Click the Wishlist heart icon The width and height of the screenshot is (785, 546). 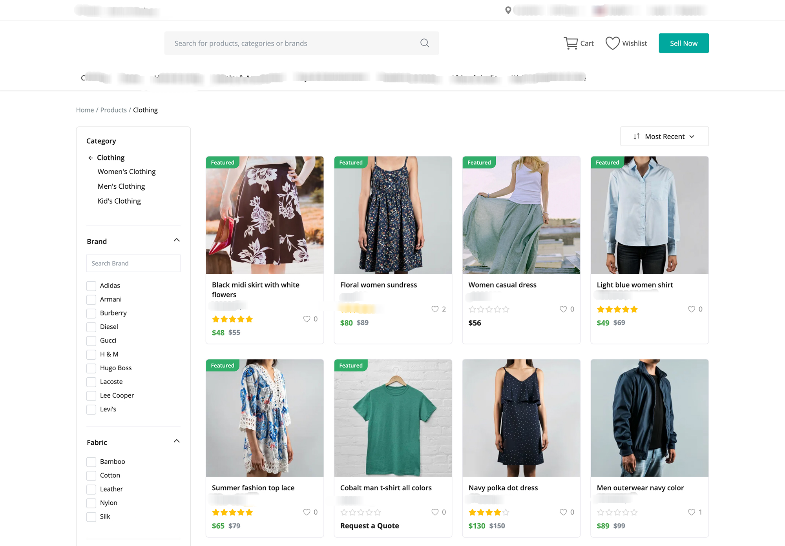[612, 43]
